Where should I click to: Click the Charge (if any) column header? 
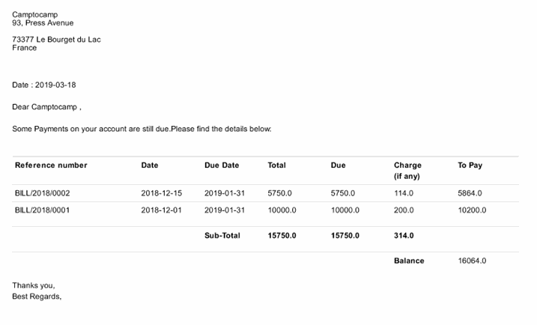point(407,170)
